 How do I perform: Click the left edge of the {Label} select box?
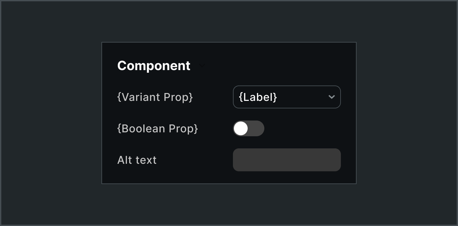click(x=236, y=97)
